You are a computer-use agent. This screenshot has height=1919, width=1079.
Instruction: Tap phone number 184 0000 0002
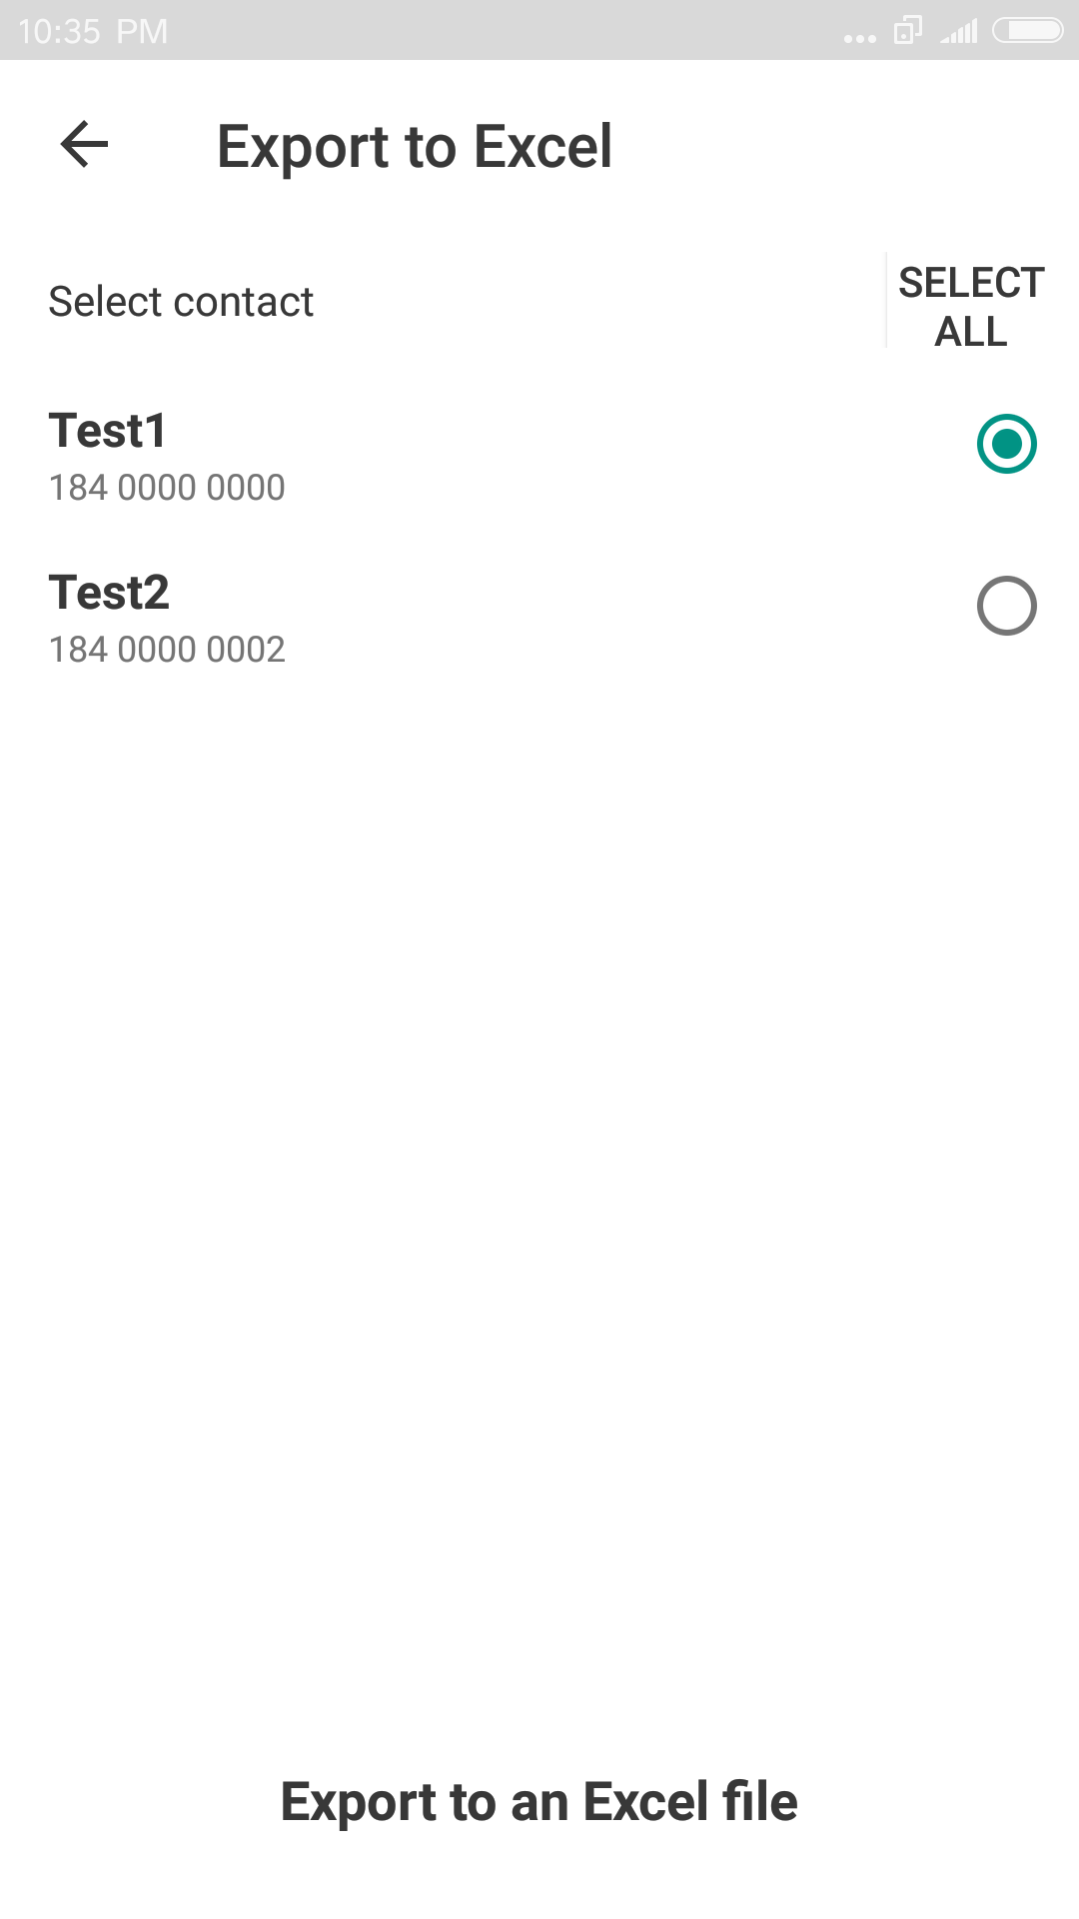click(167, 650)
